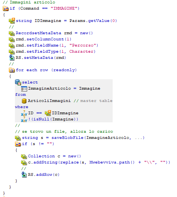Click the saveBlobFile function name
The width and height of the screenshot is (177, 197).
click(x=67, y=138)
